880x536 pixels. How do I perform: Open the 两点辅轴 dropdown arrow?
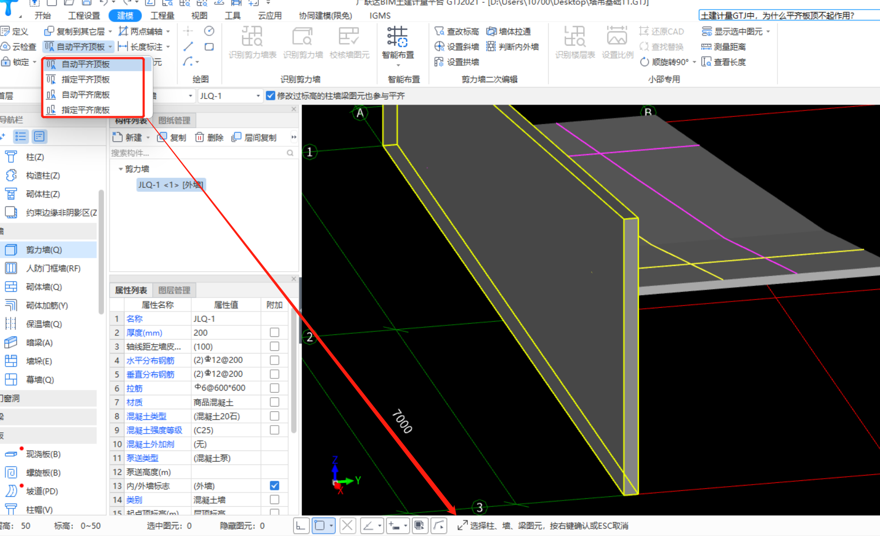coord(168,31)
